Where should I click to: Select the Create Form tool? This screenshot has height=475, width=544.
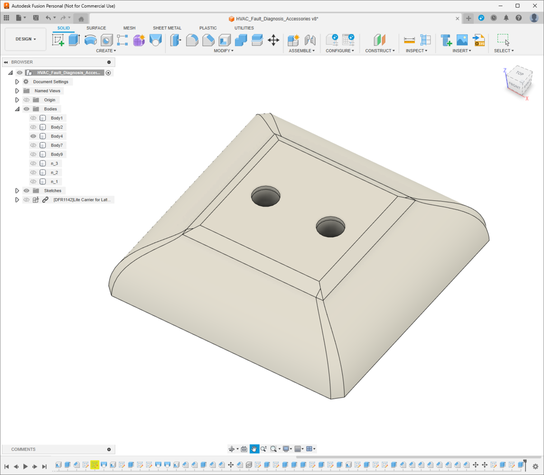click(139, 40)
